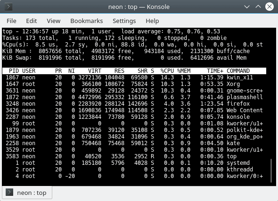Image resolution: width=278 pixels, height=201 pixels.
Task: Click the terminal icon on neon : top tab
Action: point(9,192)
